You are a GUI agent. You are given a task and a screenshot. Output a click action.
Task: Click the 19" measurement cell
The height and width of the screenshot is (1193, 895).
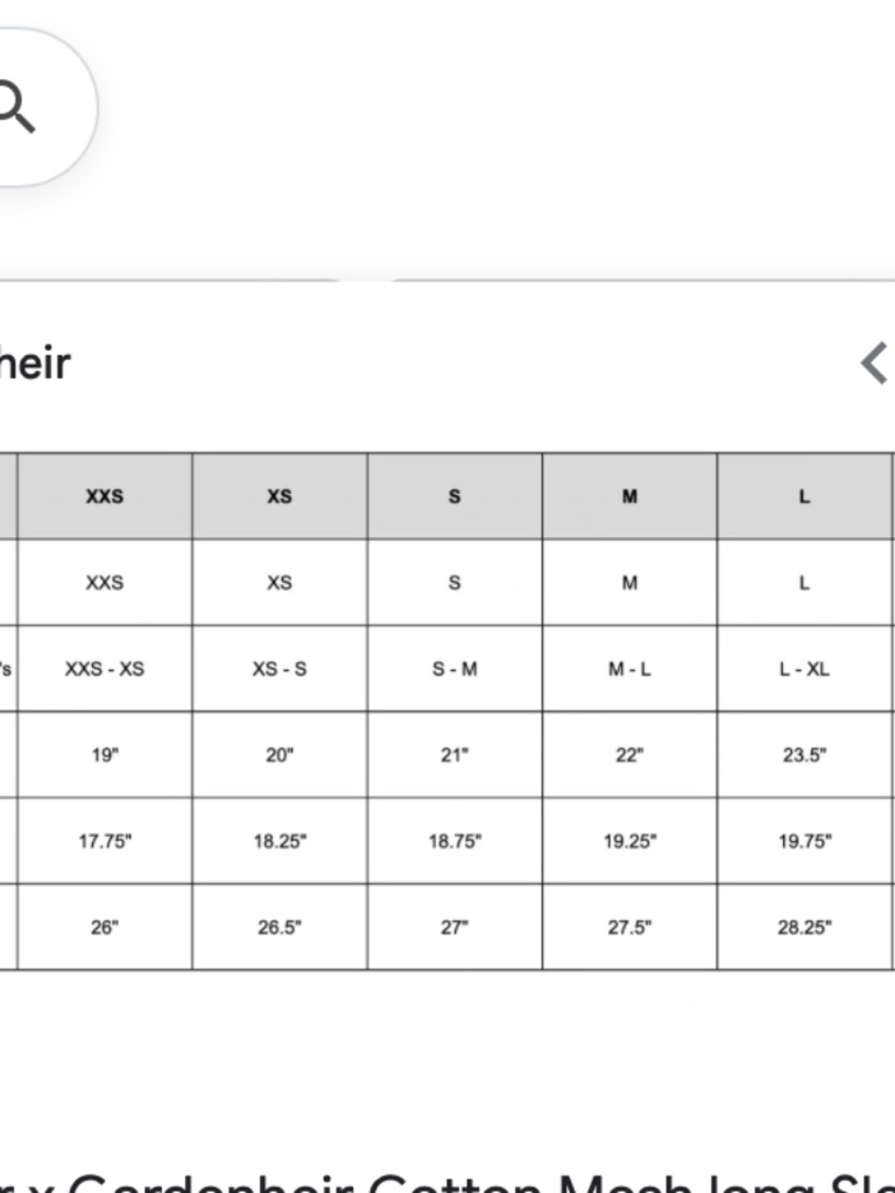click(105, 754)
